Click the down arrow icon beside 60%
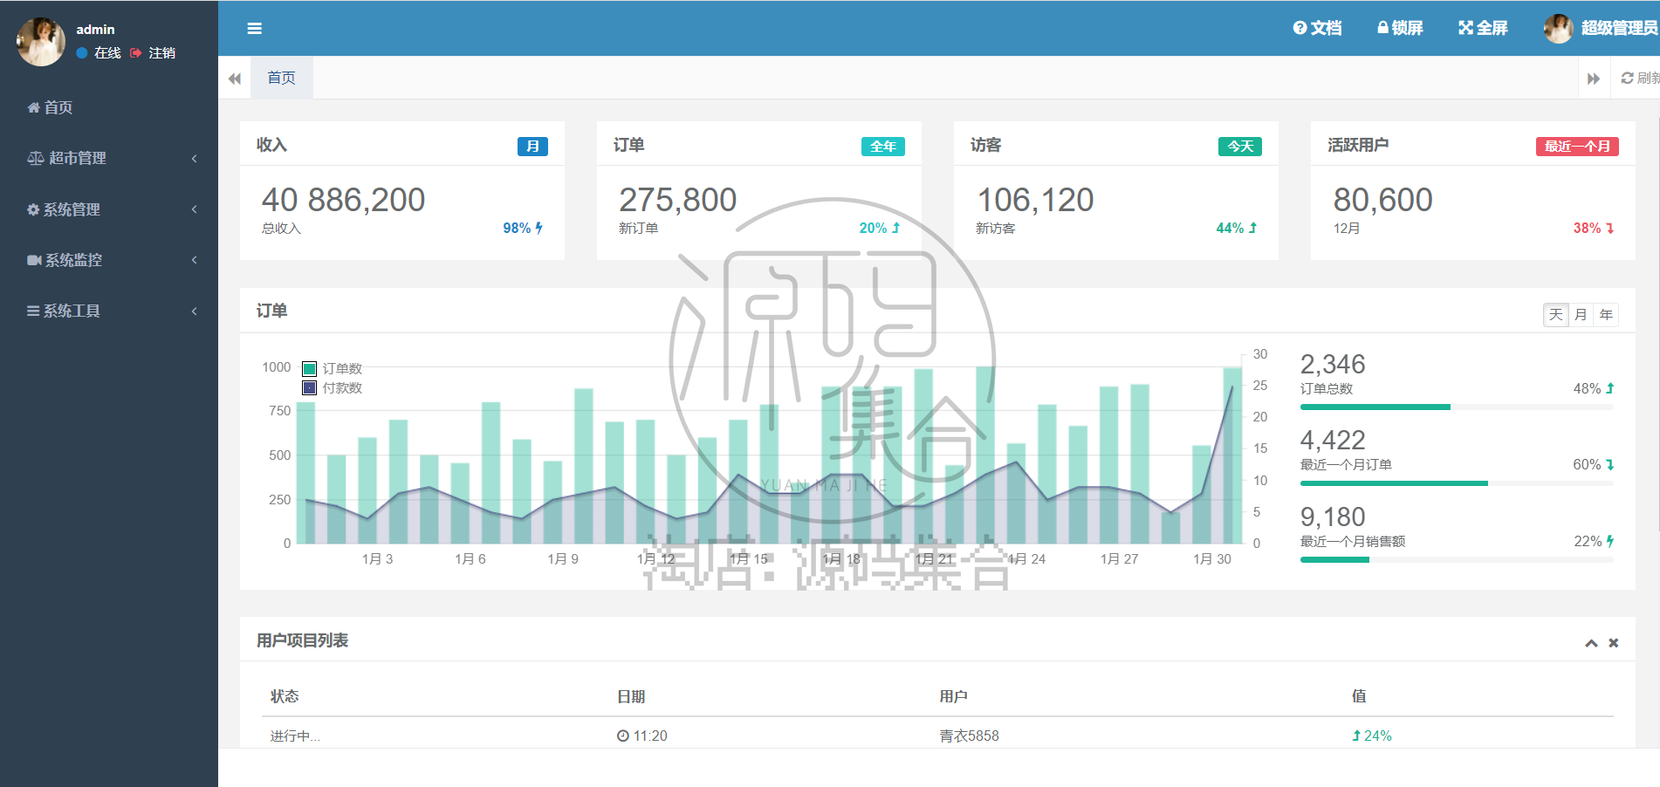 coord(1609,464)
